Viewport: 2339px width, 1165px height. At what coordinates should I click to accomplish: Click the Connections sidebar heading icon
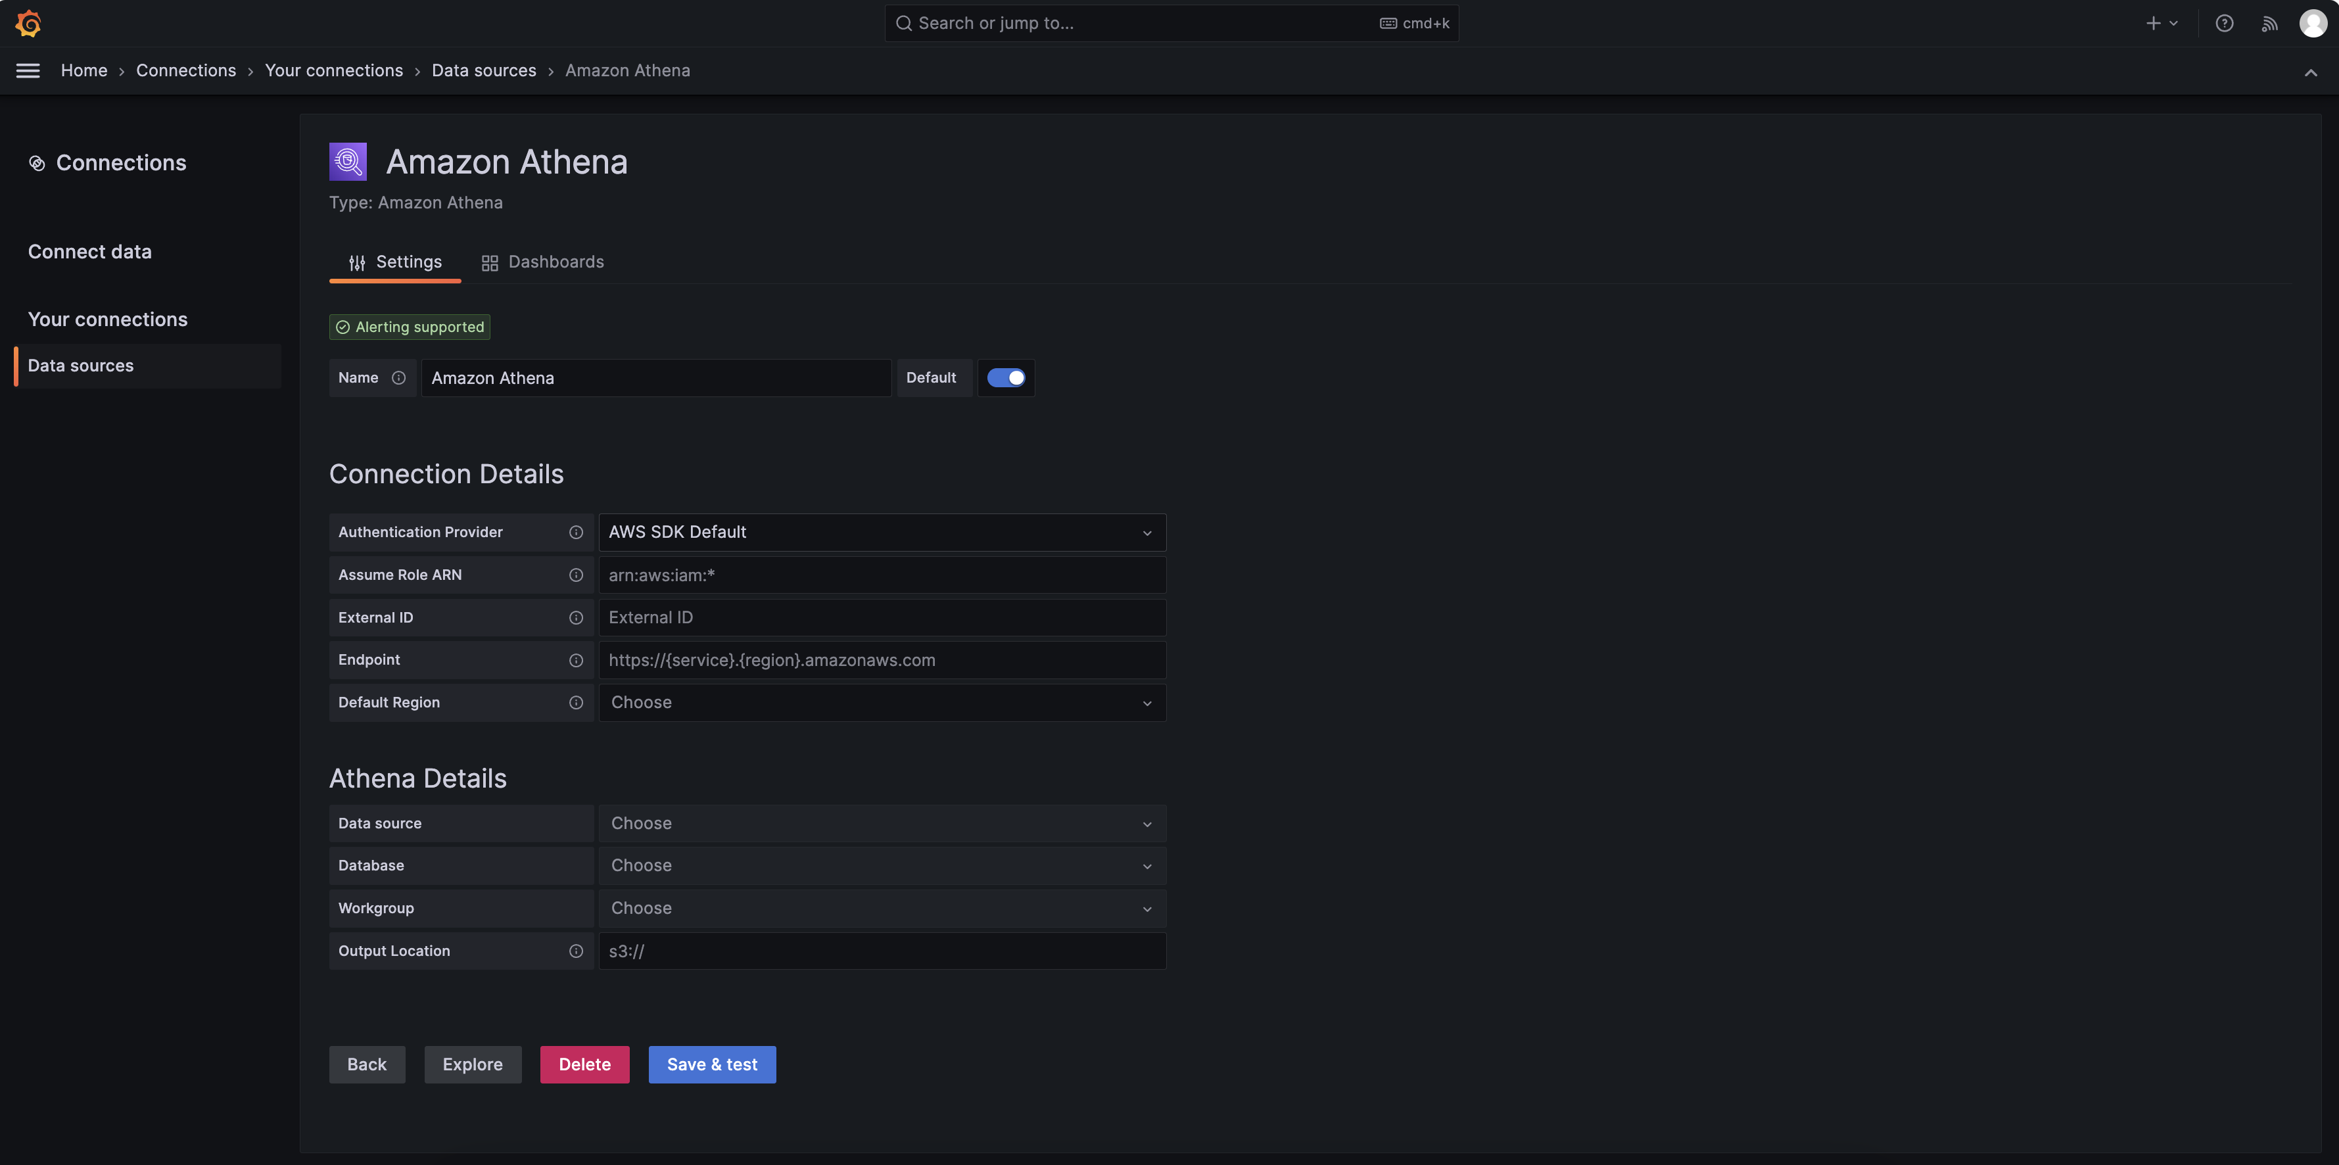(x=37, y=164)
